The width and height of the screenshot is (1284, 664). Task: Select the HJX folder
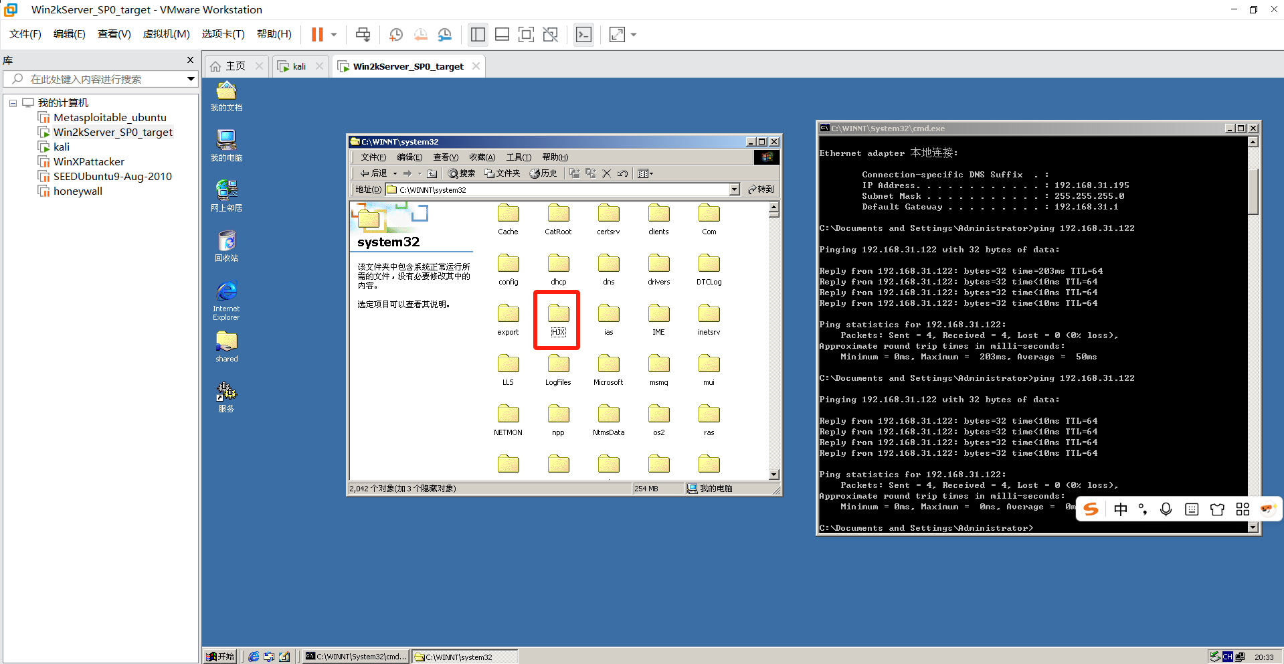point(558,321)
